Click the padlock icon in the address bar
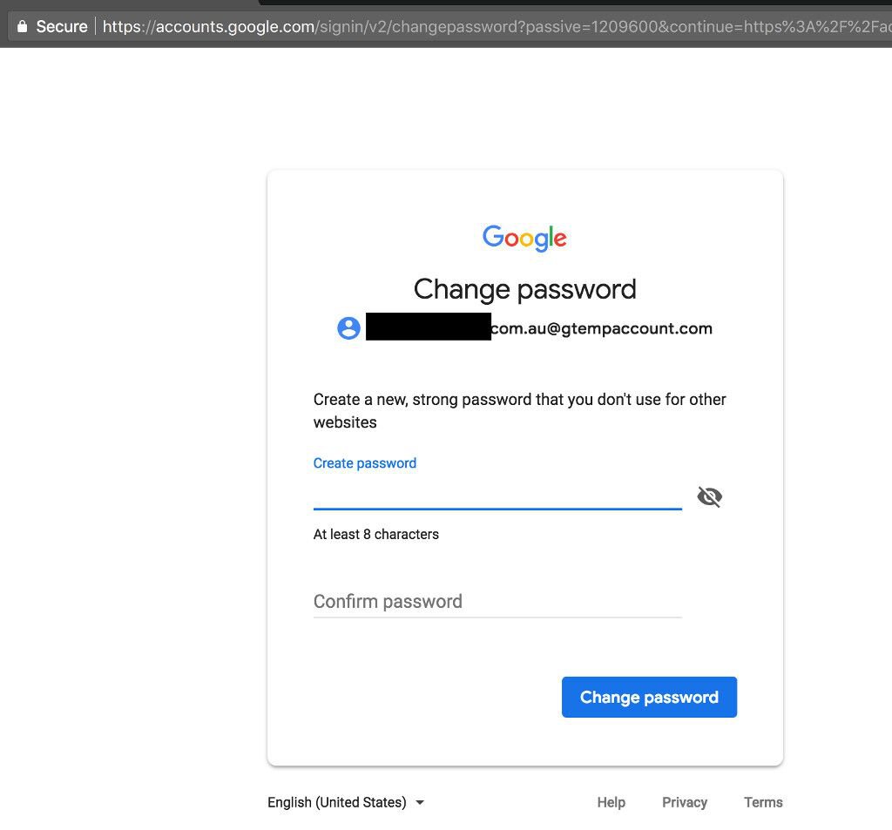This screenshot has height=830, width=892. click(x=22, y=27)
